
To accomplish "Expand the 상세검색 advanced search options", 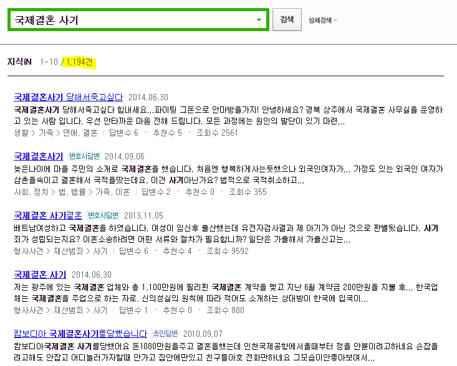I will [x=322, y=21].
